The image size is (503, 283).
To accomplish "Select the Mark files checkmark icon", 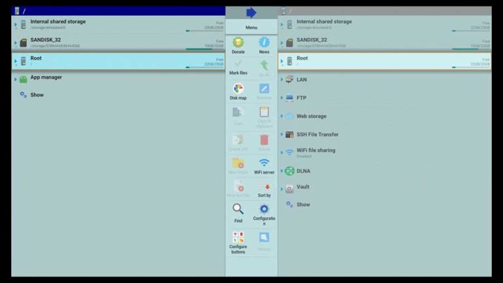I will [238, 64].
